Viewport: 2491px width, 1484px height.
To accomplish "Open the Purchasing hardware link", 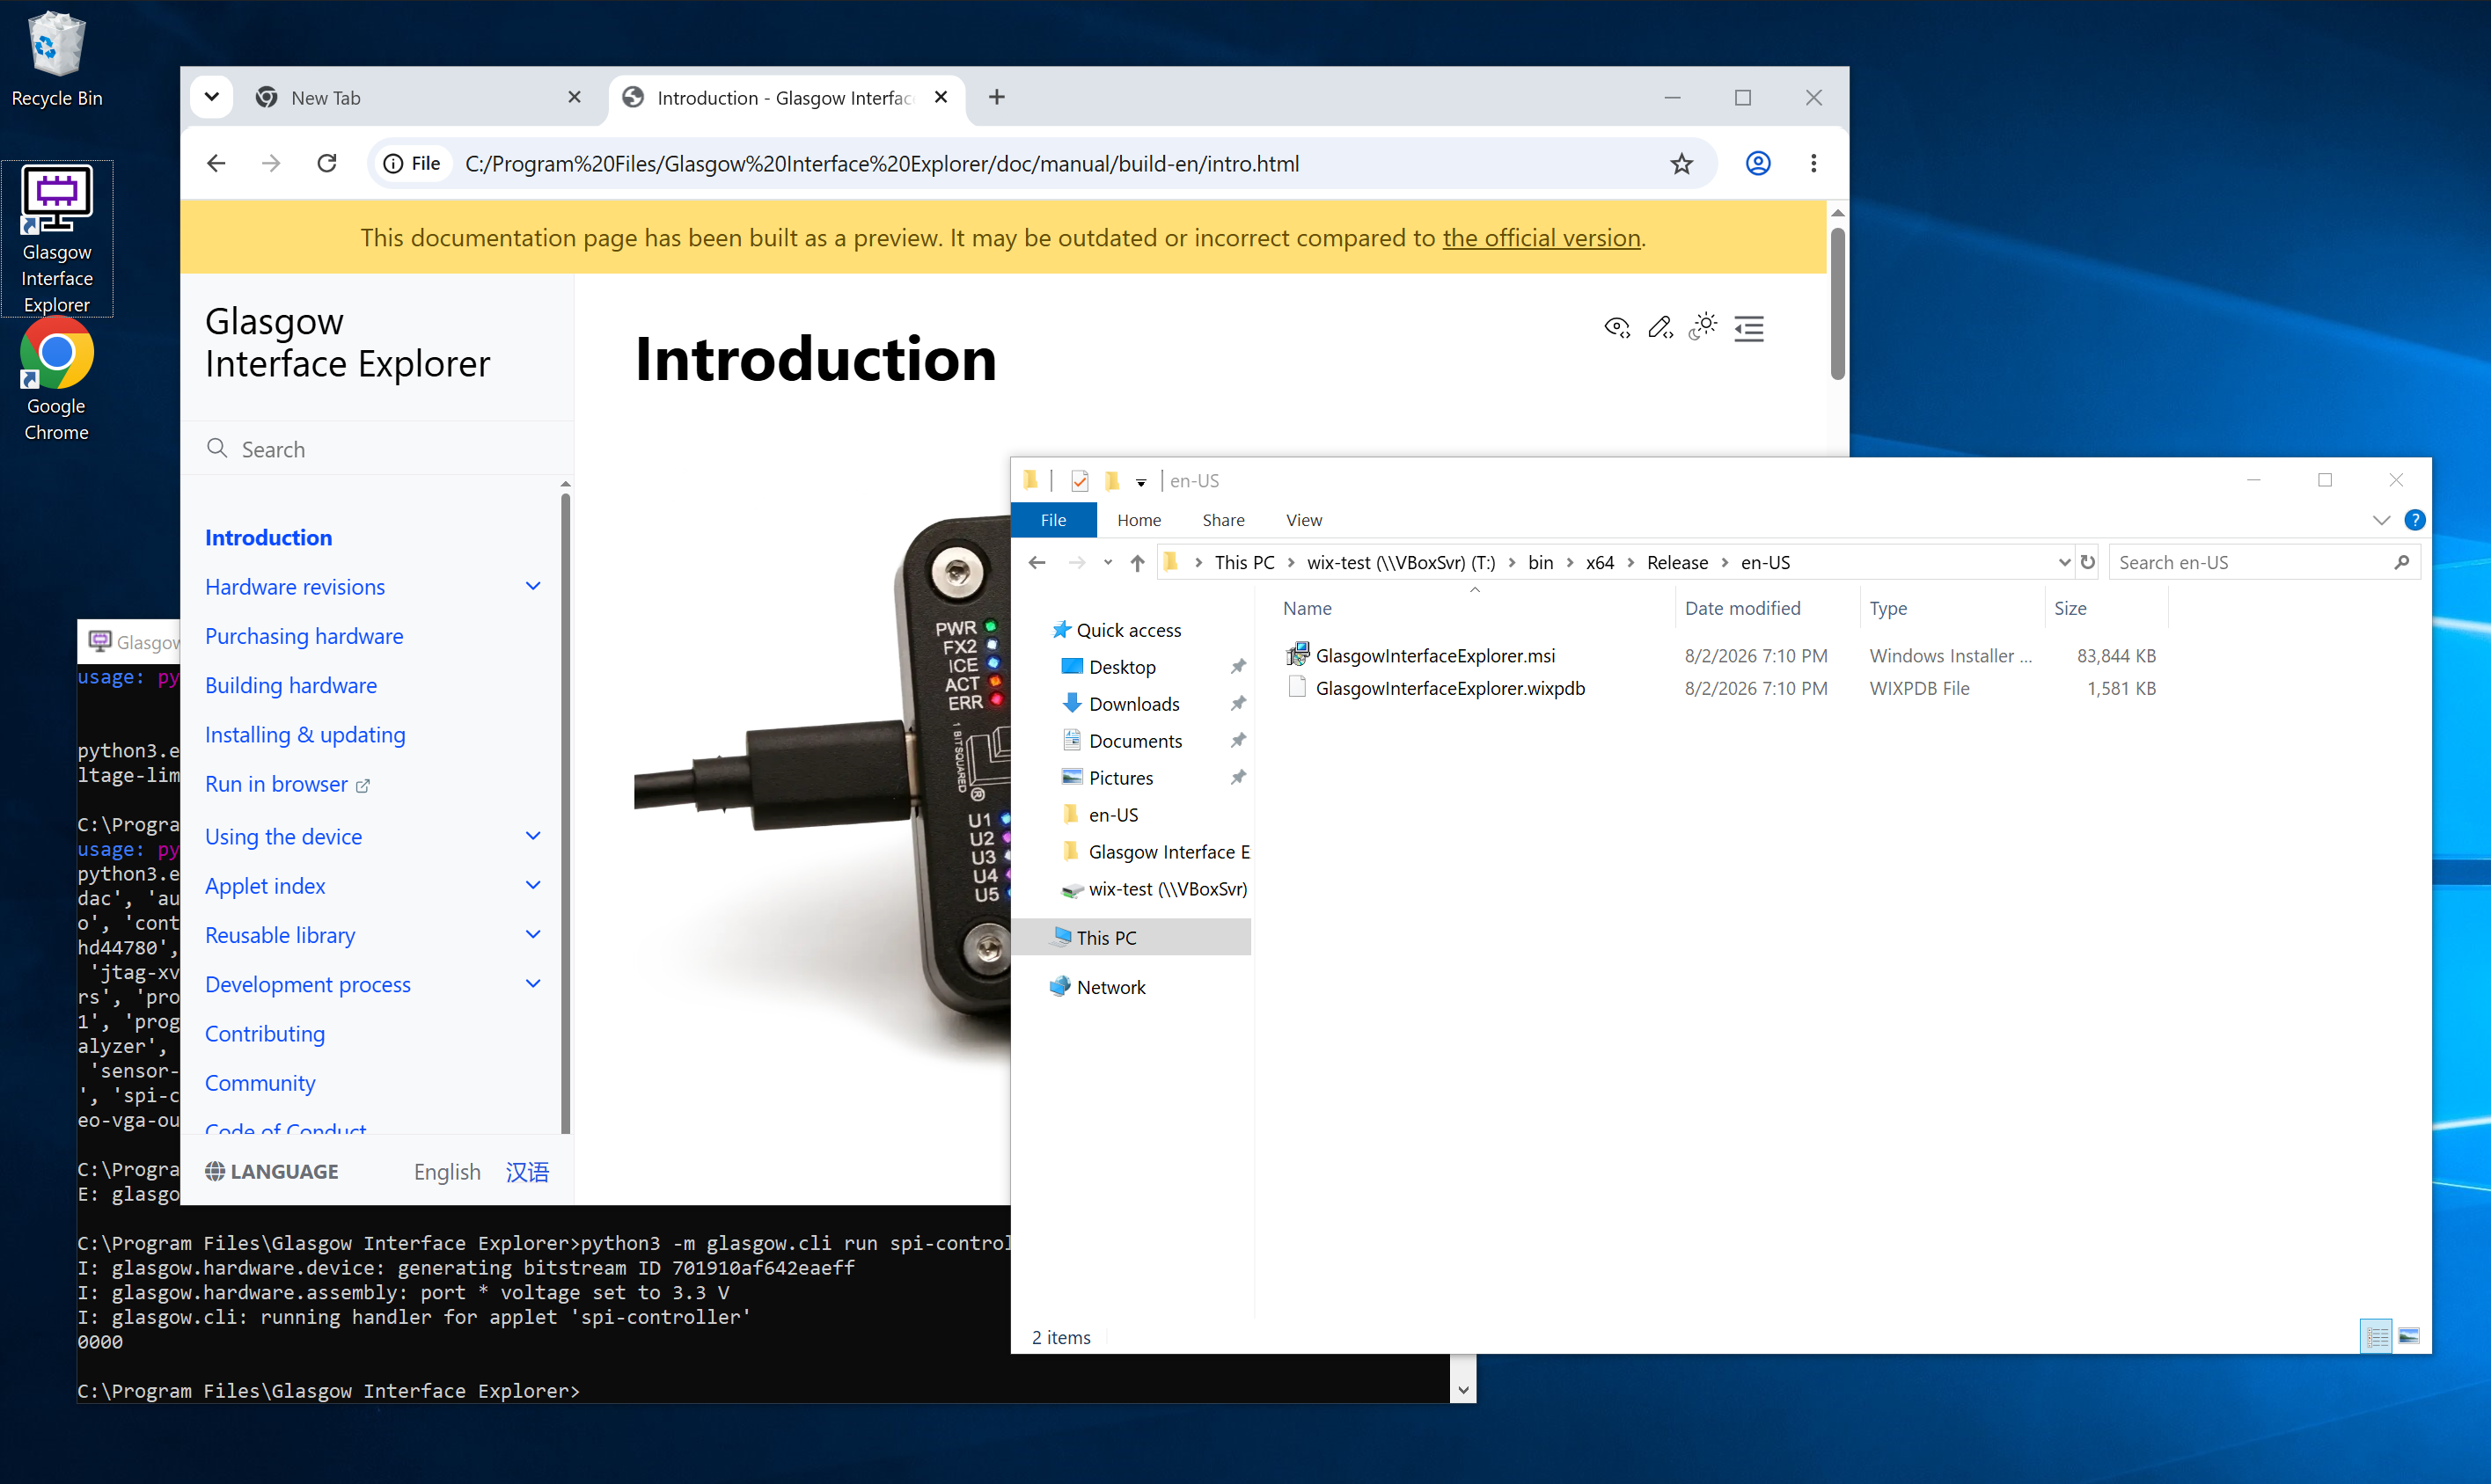I will click(304, 636).
